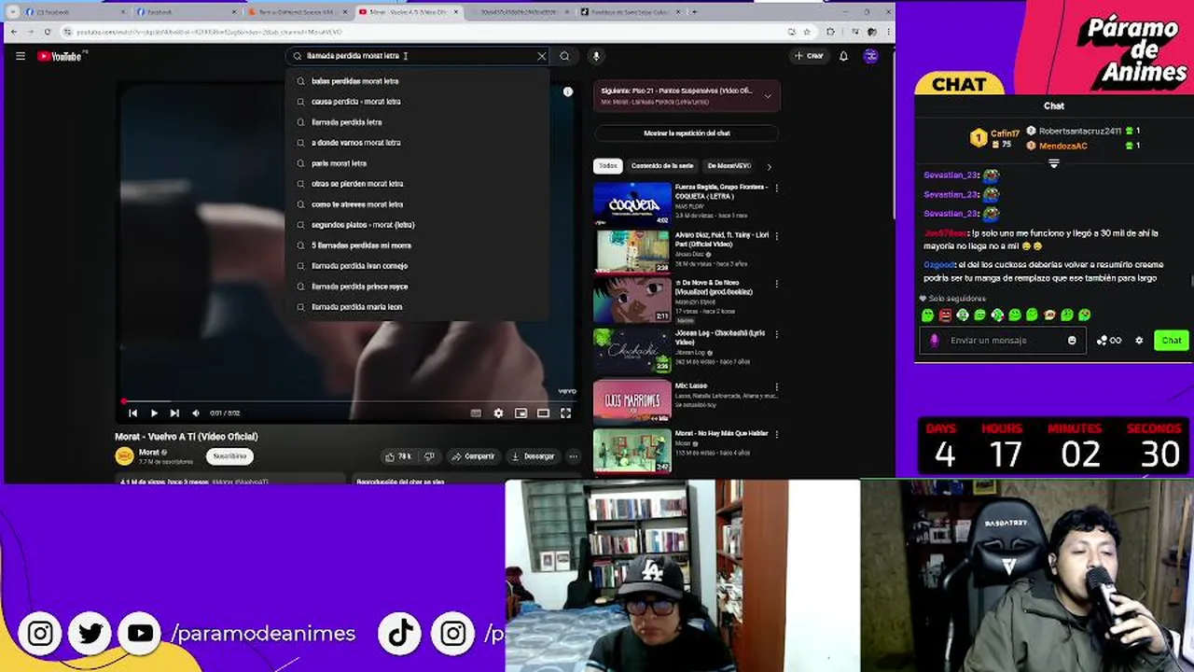Viewport: 1194px width, 672px height.
Task: Type in 'Enviar un mensaje' chat field
Action: (1004, 341)
